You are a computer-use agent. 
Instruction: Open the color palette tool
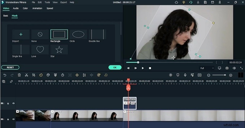48,75
